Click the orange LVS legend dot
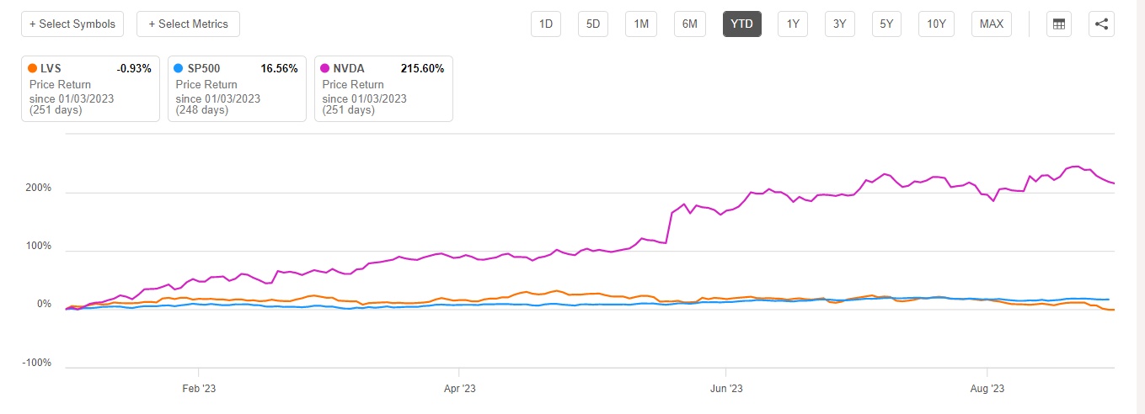Image resolution: width=1145 pixels, height=414 pixels. [x=32, y=69]
